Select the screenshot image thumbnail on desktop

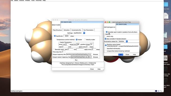click(165, 35)
